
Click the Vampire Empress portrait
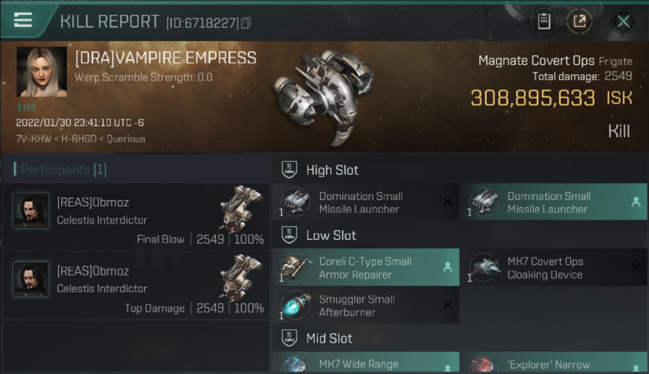coord(41,71)
